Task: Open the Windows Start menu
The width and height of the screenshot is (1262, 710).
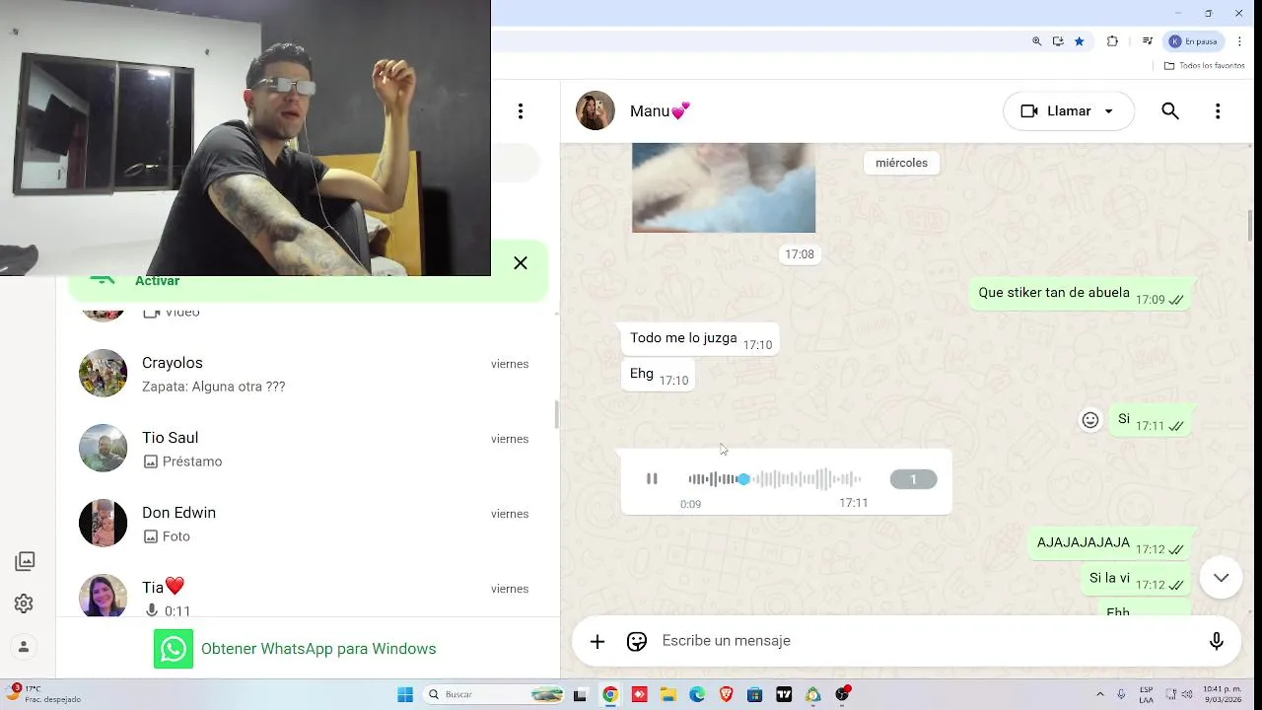Action: pyautogui.click(x=404, y=694)
